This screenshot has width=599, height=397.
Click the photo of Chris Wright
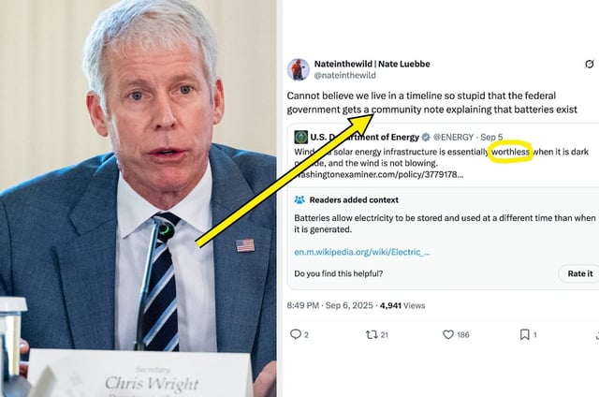coord(139,198)
